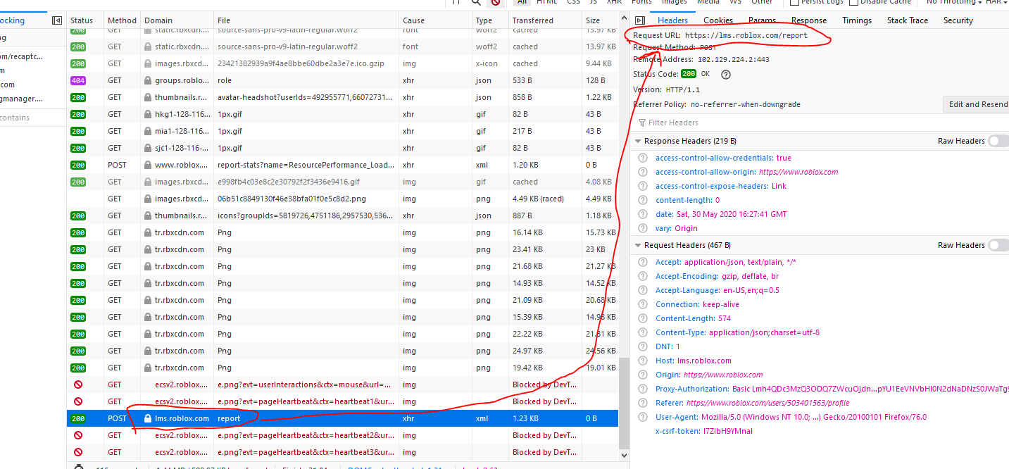Hide the request details pane icon
Image resolution: width=1009 pixels, height=469 pixels.
point(639,20)
